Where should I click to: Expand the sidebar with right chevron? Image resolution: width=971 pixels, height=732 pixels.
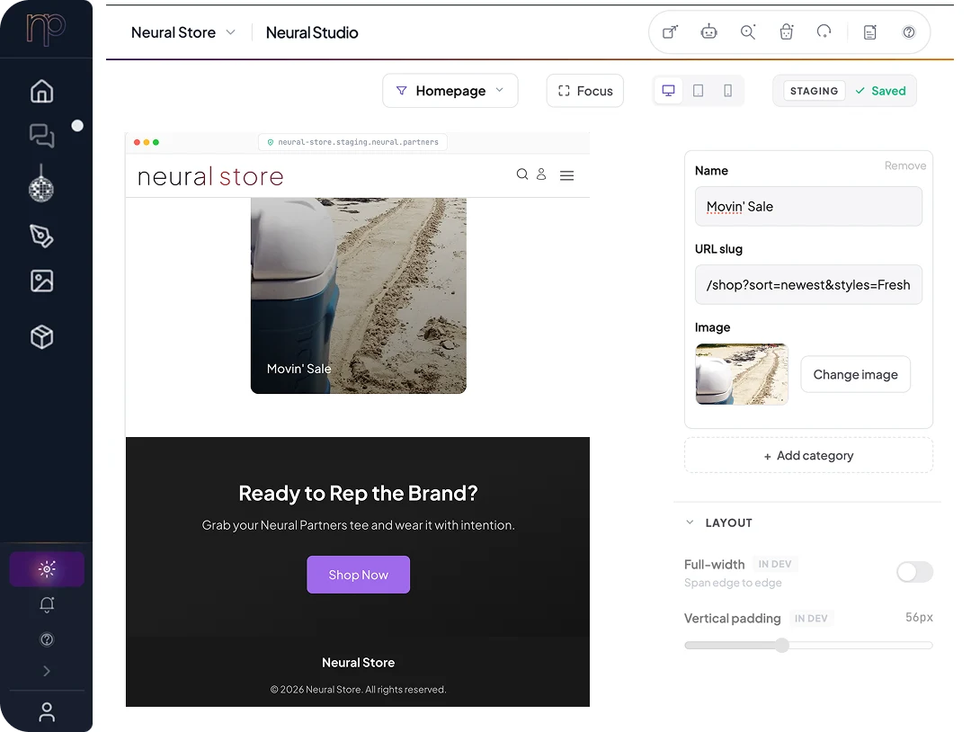(x=47, y=671)
